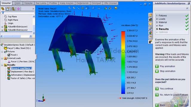Click the View Orientation cube icon
This screenshot has width=191, height=107.
pyautogui.click(x=87, y=8)
